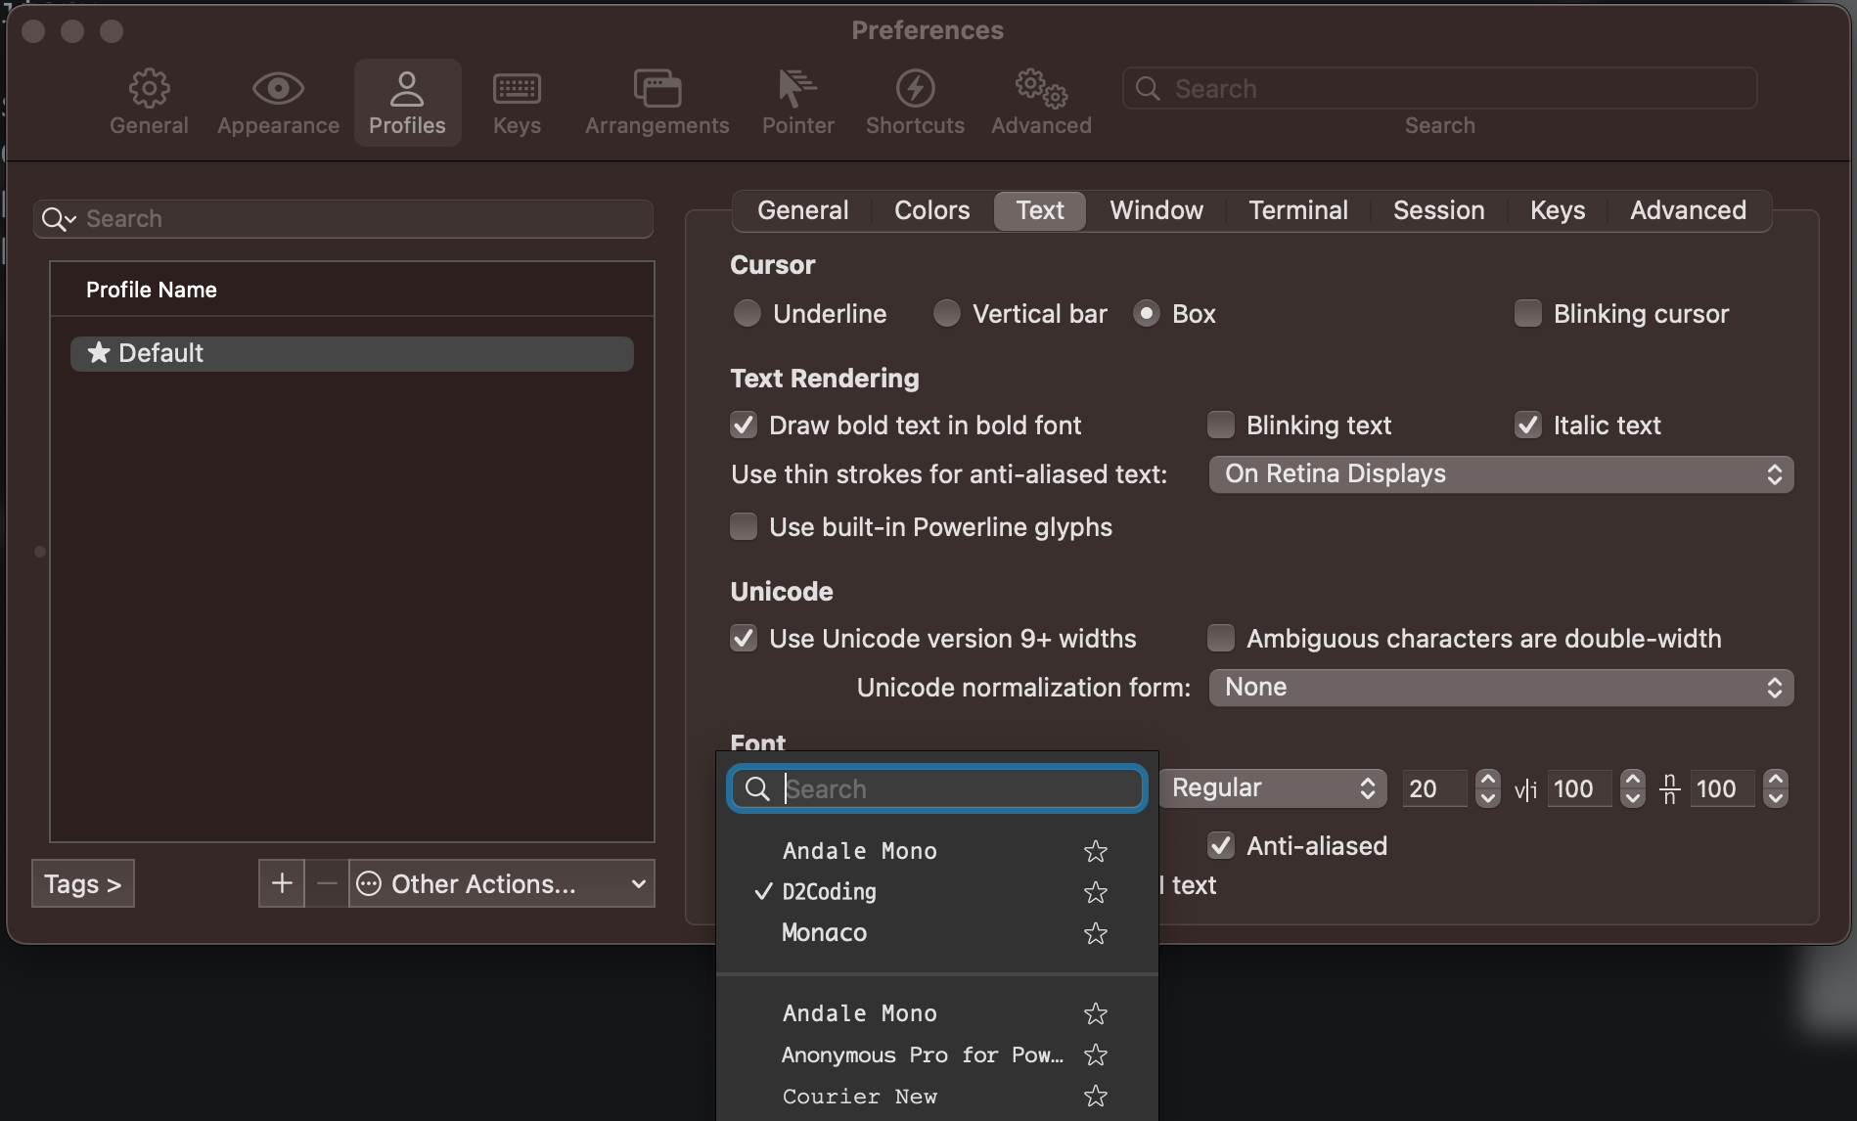Open Keys preferences keyboard icon
1857x1121 pixels.
click(x=517, y=89)
